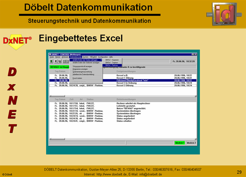246x177 pixels.
Task: Click the 'Station' column header
Action: (90, 99)
